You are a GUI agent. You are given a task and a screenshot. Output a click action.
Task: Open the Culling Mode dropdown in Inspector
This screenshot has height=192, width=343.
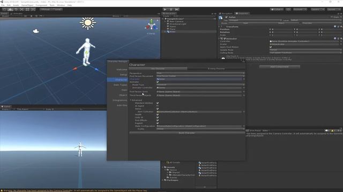305,53
